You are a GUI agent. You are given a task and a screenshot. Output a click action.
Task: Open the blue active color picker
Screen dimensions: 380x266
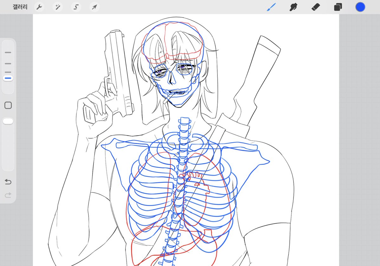(360, 7)
